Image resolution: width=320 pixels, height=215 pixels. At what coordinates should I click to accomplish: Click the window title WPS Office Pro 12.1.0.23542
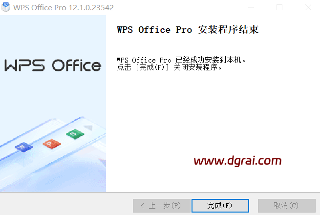(x=64, y=7)
